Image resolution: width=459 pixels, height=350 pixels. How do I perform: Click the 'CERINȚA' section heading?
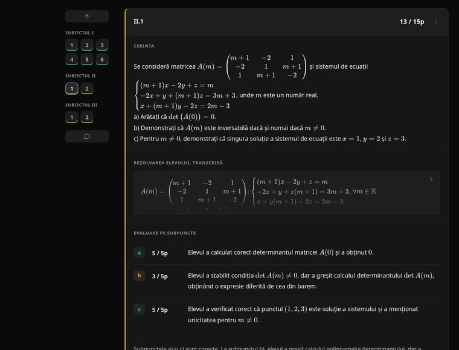pos(144,46)
